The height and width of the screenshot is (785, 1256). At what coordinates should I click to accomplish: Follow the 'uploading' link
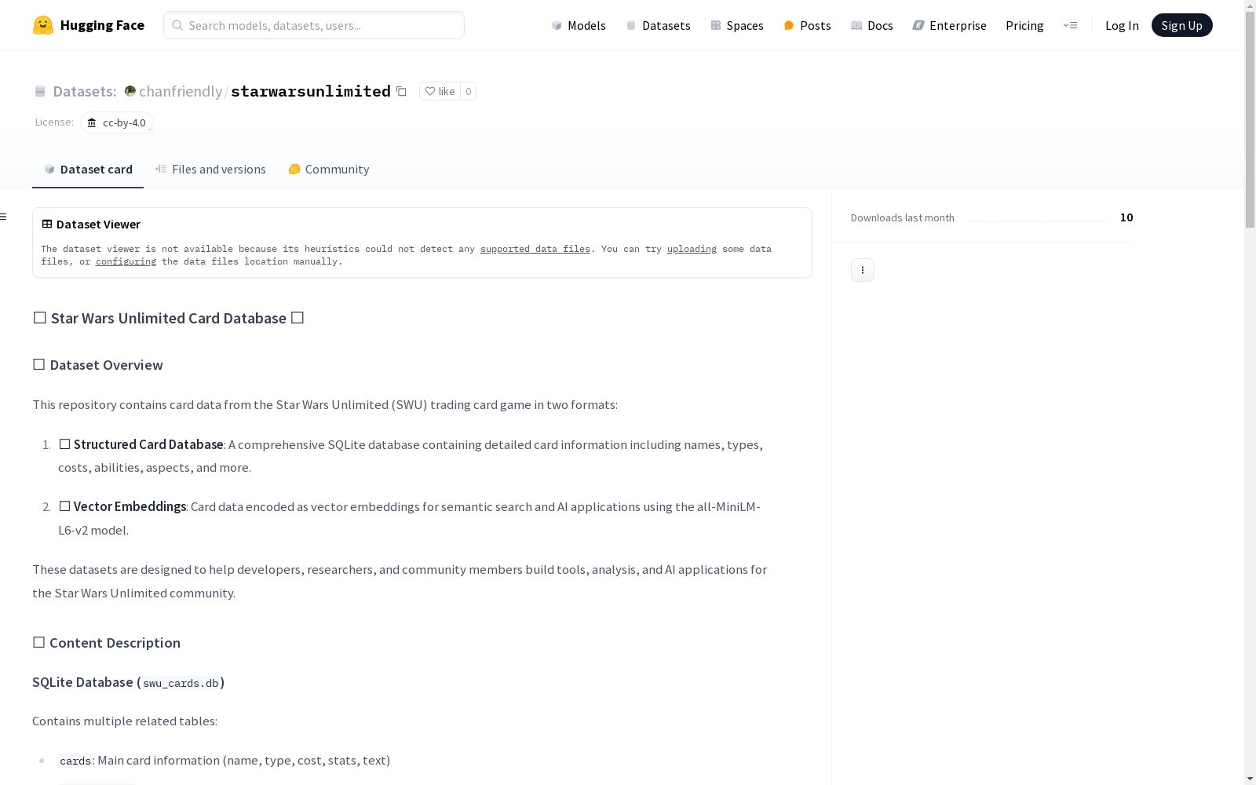pyautogui.click(x=692, y=249)
